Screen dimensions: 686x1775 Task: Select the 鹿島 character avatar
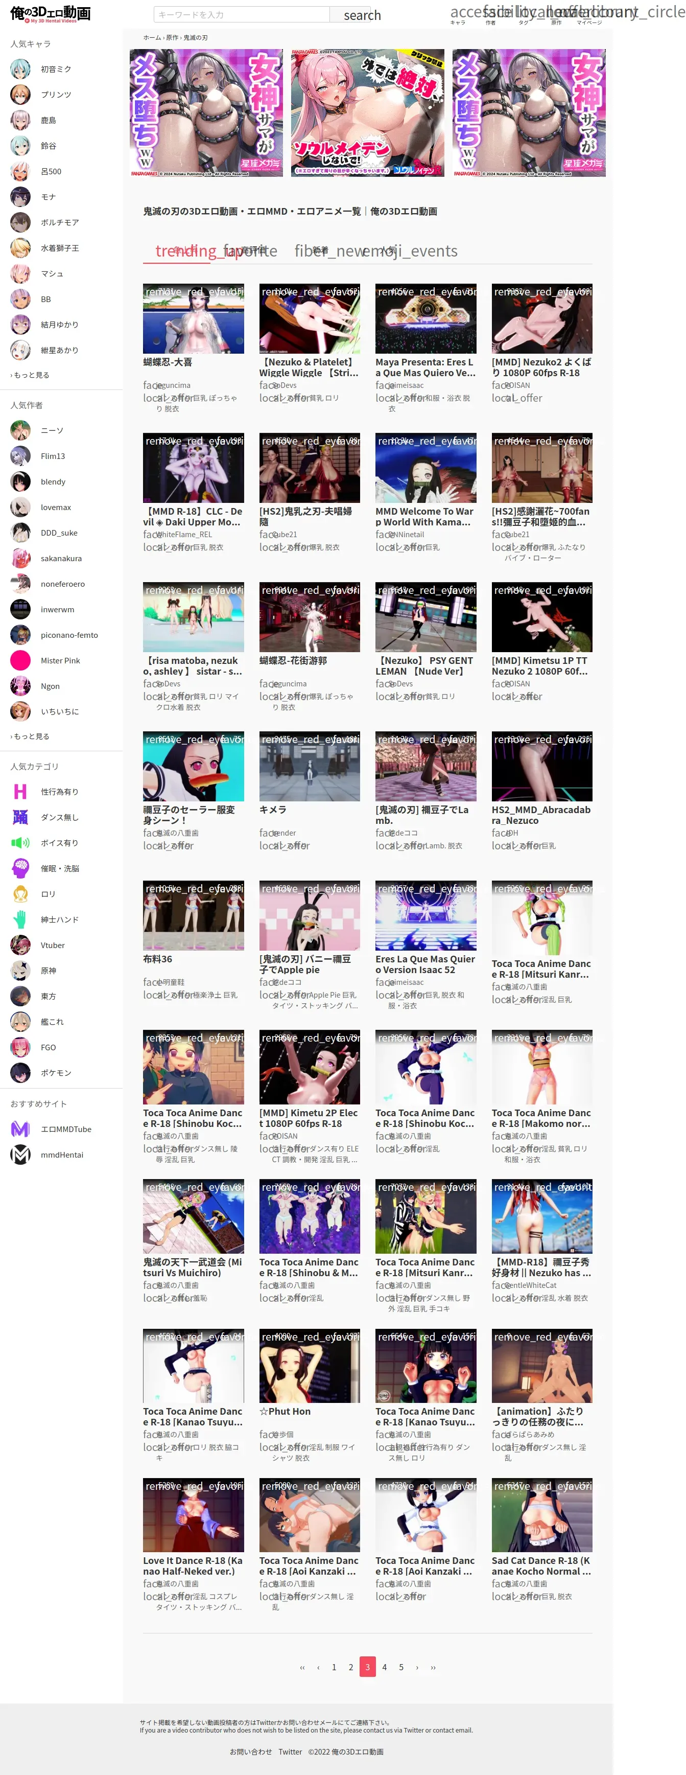click(20, 120)
